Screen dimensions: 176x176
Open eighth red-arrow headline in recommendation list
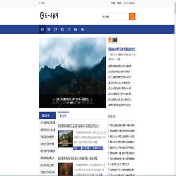click(120, 105)
